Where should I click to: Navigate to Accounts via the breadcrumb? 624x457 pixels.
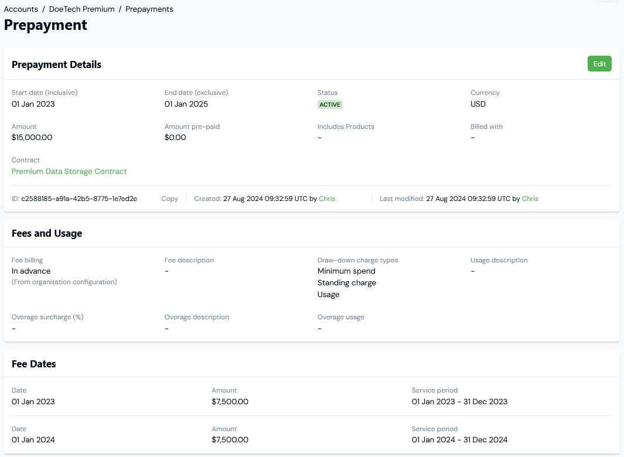21,9
